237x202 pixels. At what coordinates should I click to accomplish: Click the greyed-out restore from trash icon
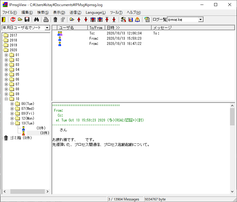click(x=63, y=20)
